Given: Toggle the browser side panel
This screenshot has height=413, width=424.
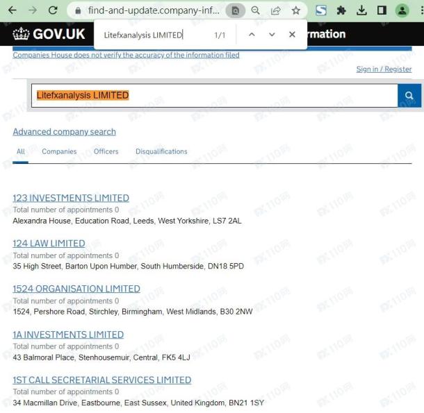Looking at the screenshot, I should pos(382,10).
